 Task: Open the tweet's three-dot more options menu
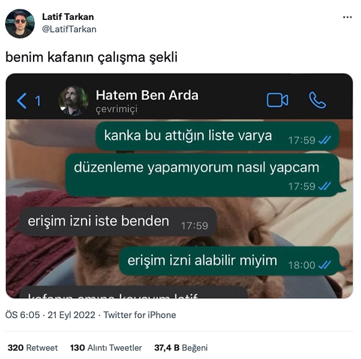pos(347,17)
